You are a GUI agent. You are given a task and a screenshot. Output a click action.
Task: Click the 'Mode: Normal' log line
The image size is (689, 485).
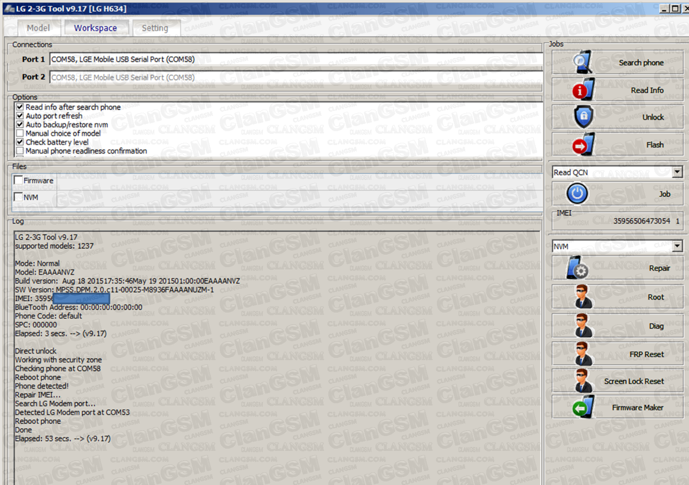[37, 263]
